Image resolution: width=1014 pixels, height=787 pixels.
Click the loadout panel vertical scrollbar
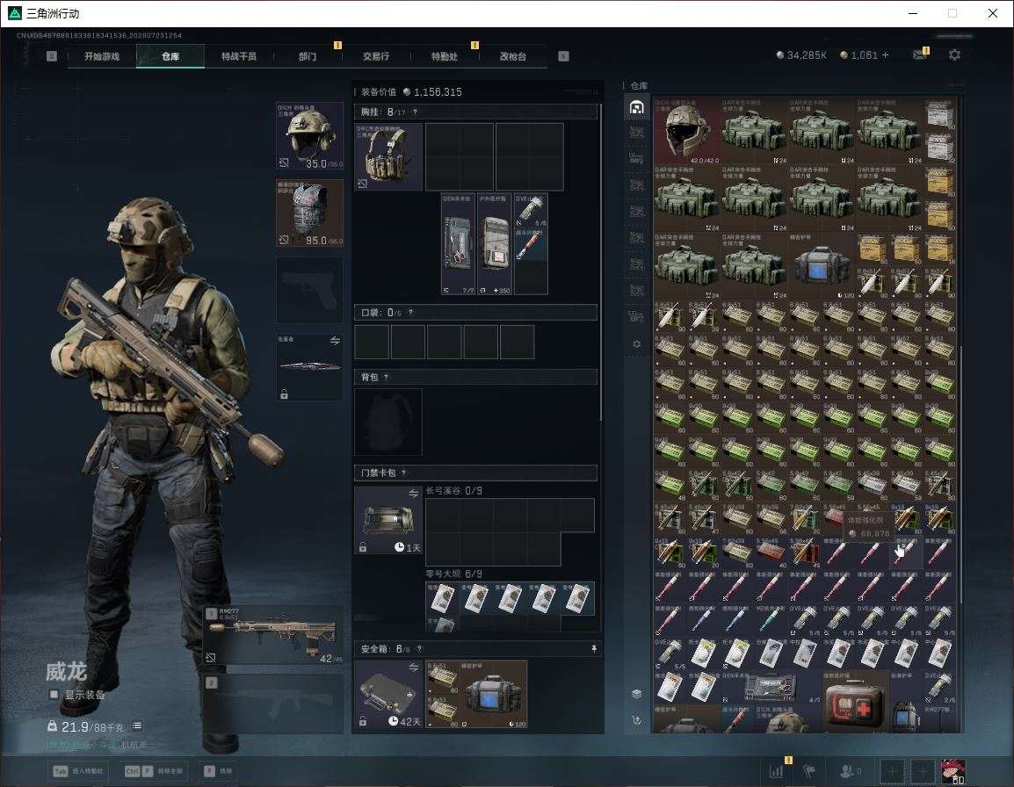601,262
